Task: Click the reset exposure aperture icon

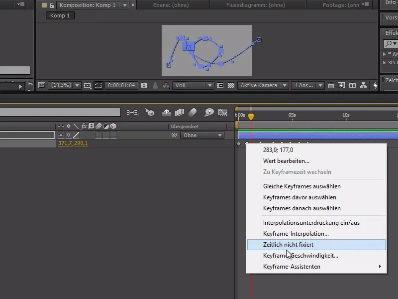Action: click(375, 85)
